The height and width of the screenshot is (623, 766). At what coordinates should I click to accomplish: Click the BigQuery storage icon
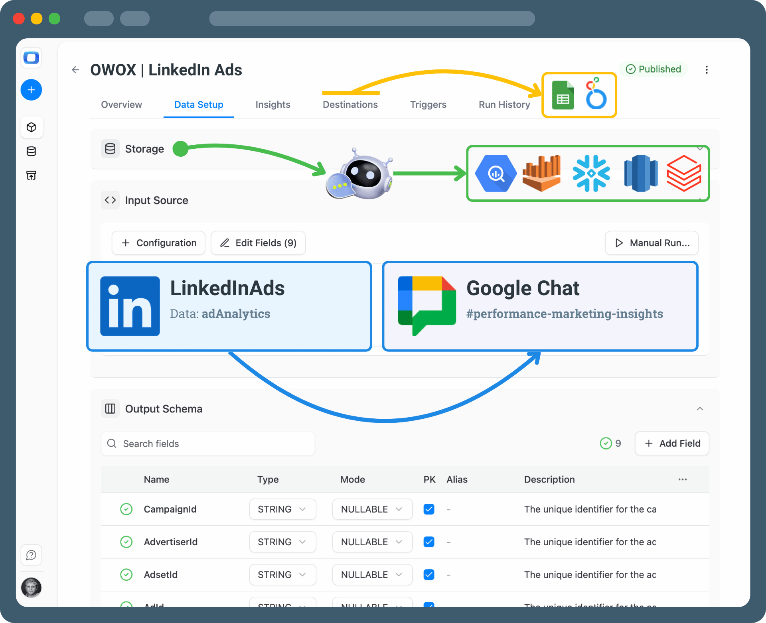click(x=496, y=173)
